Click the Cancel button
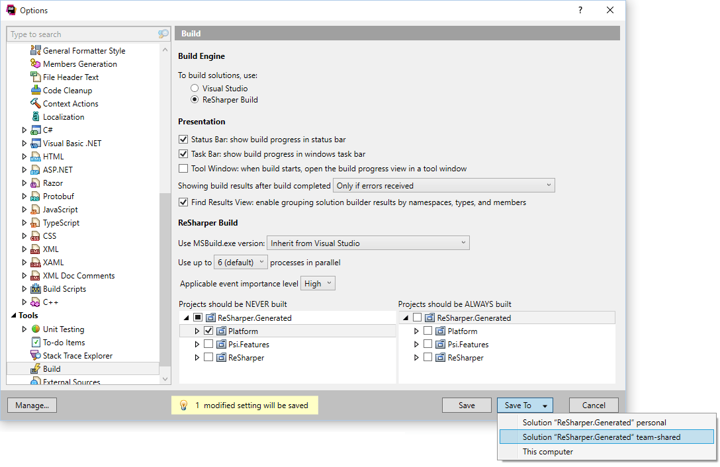 coord(594,405)
